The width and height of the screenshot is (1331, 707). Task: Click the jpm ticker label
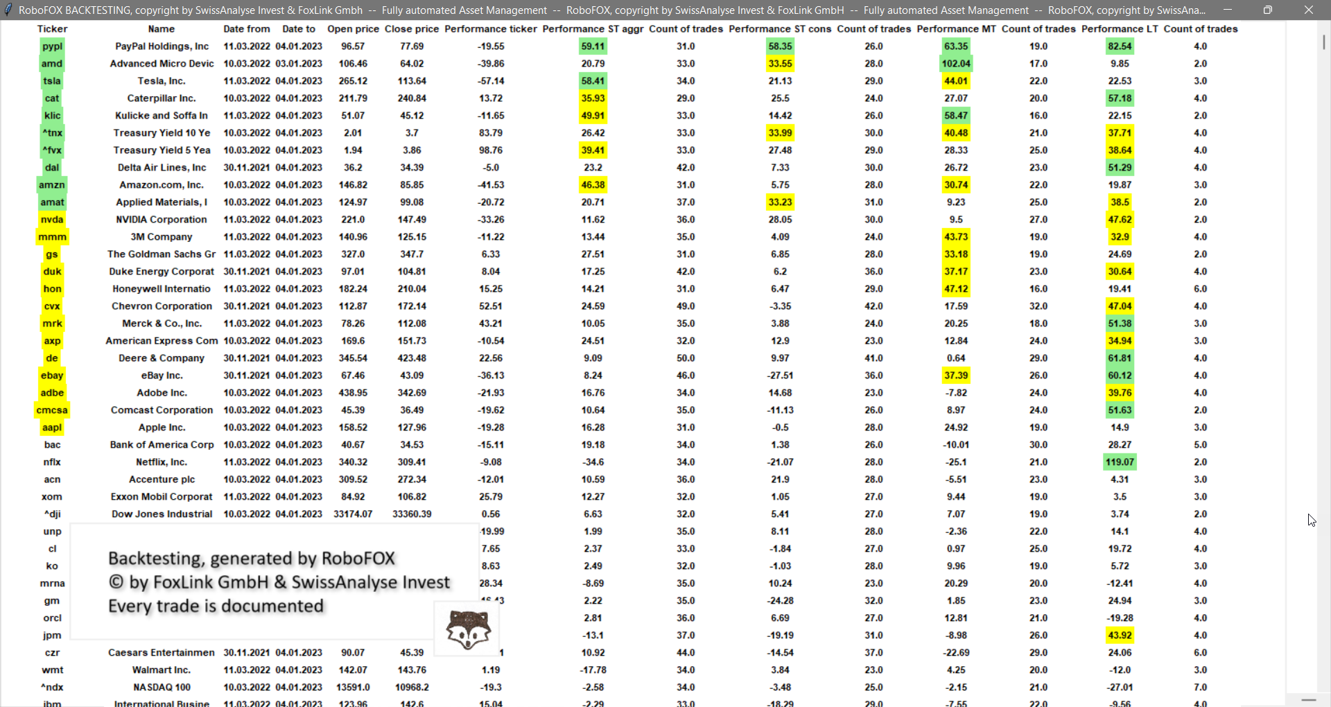coord(52,636)
